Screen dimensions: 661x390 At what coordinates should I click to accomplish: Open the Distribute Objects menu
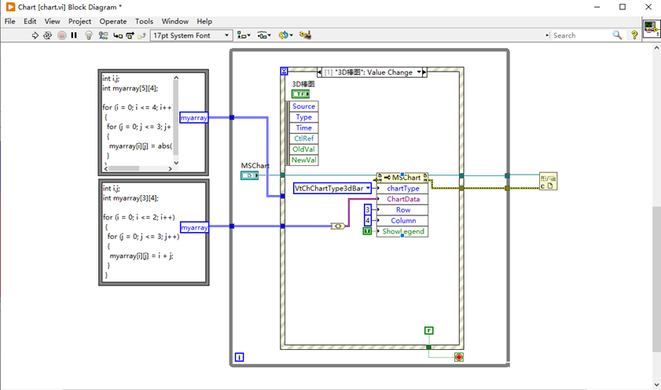pos(265,35)
